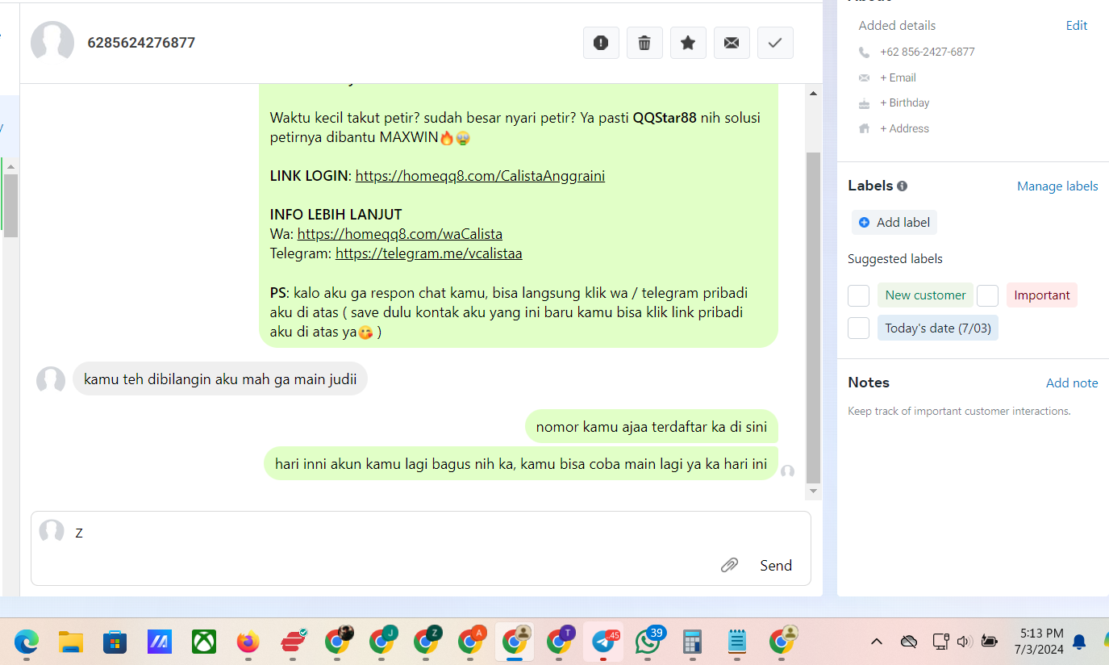Check the New customer suggested label box
1109x665 pixels.
858,295
